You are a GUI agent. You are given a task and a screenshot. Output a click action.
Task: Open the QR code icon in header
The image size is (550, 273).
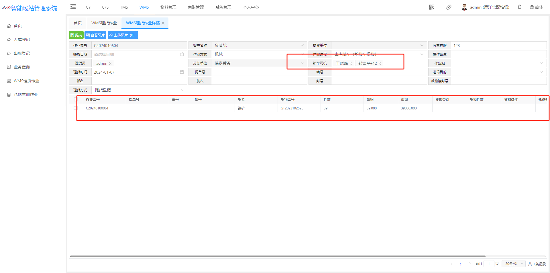point(432,7)
